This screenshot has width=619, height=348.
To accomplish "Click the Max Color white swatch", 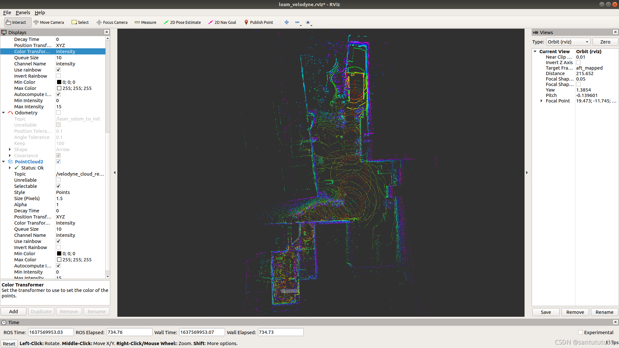I will 59,88.
